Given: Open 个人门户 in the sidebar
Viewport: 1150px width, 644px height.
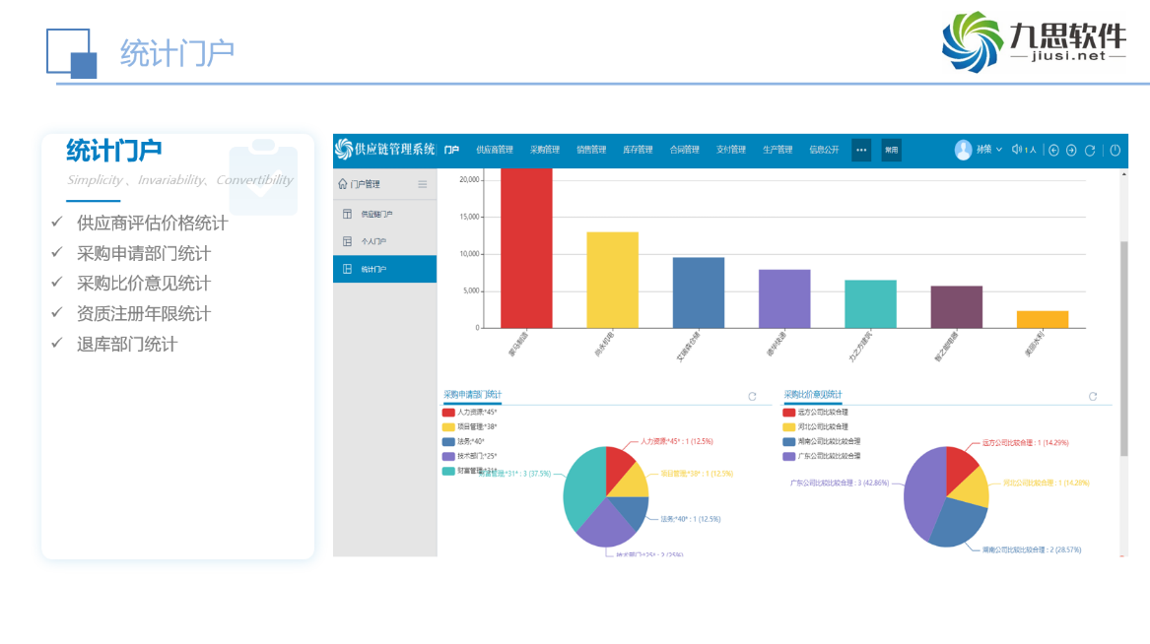Looking at the screenshot, I should coord(385,241).
